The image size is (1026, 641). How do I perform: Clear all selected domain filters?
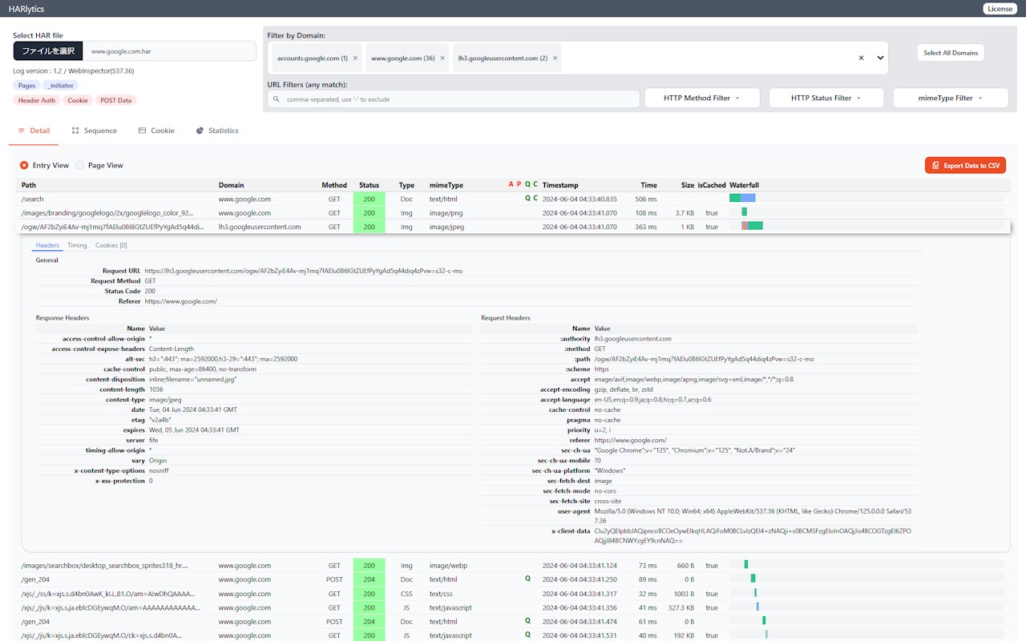pyautogui.click(x=861, y=58)
